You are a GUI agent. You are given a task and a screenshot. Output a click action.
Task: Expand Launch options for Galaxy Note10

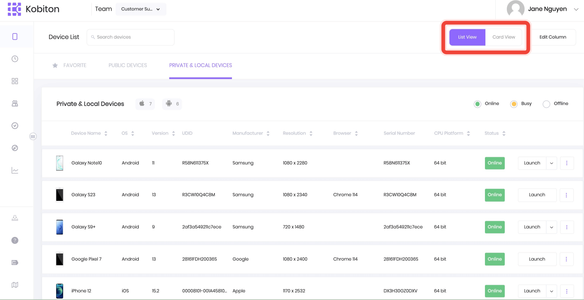[551, 163]
